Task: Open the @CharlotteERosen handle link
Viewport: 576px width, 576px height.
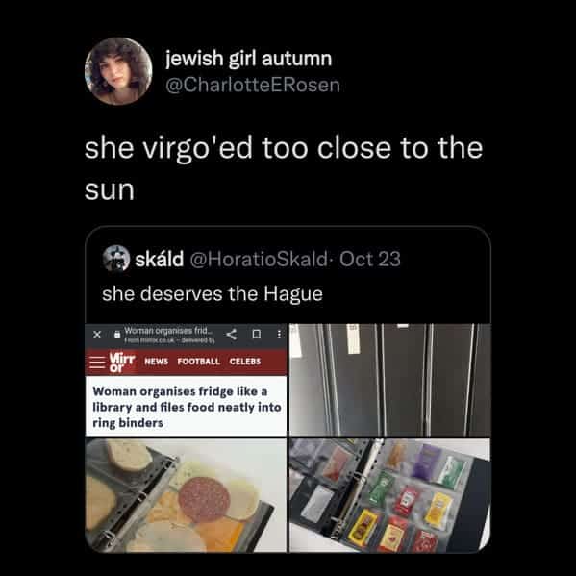Action: click(x=253, y=86)
